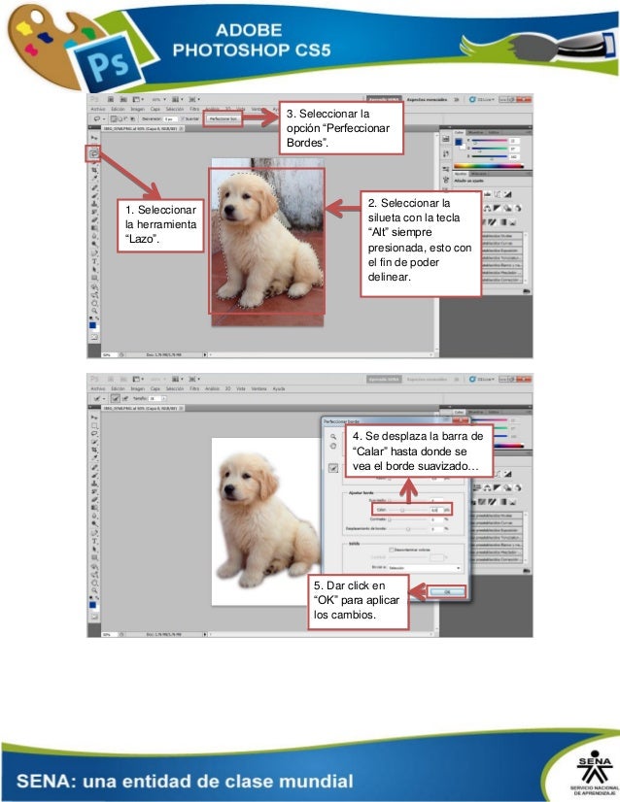
Task: Click the first collapsed panel icon beside the Color panel
Action: (x=446, y=139)
